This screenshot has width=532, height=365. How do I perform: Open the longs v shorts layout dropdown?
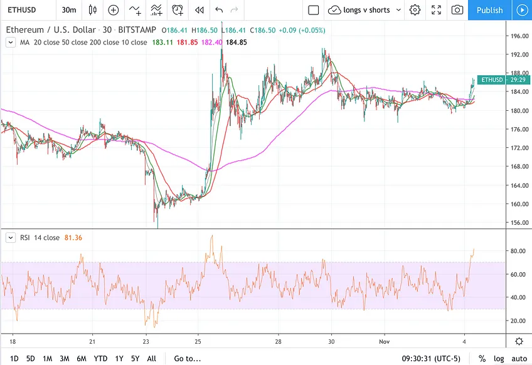[365, 10]
